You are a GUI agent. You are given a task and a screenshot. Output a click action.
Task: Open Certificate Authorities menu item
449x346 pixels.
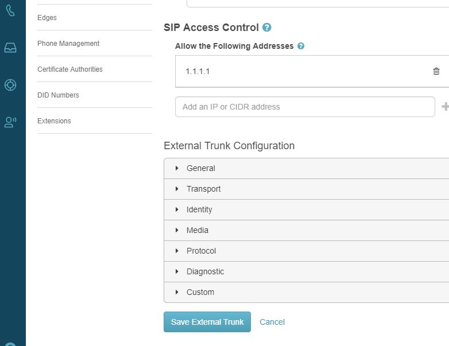point(70,69)
